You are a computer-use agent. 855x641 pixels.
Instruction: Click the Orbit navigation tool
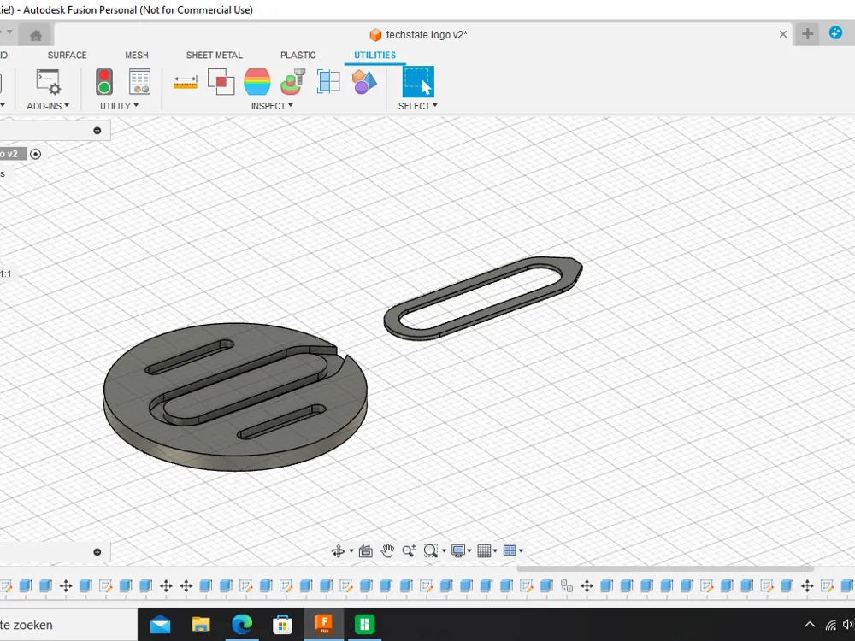(338, 551)
